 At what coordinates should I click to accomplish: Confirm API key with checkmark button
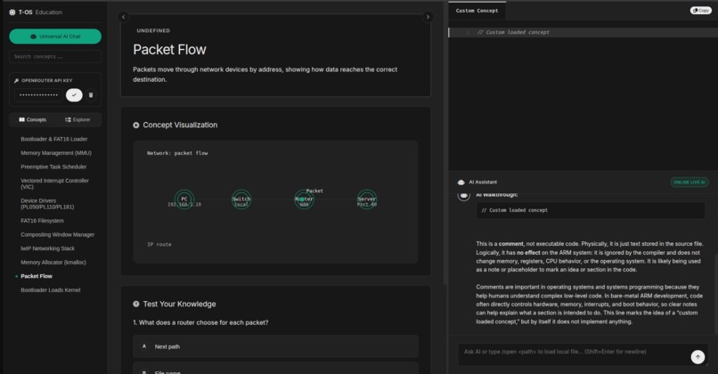[74, 94]
